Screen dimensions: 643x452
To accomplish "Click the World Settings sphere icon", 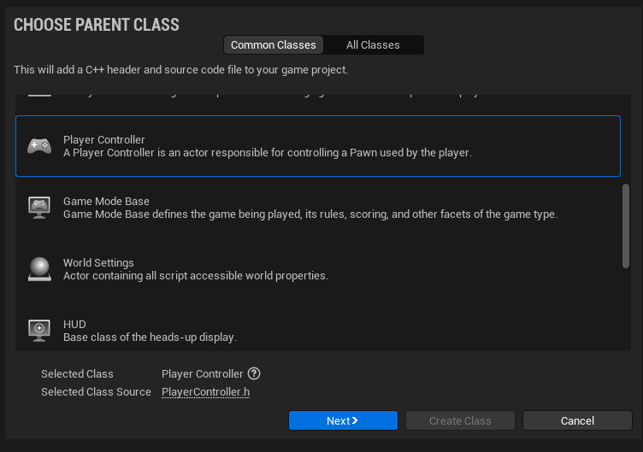I will (x=39, y=269).
